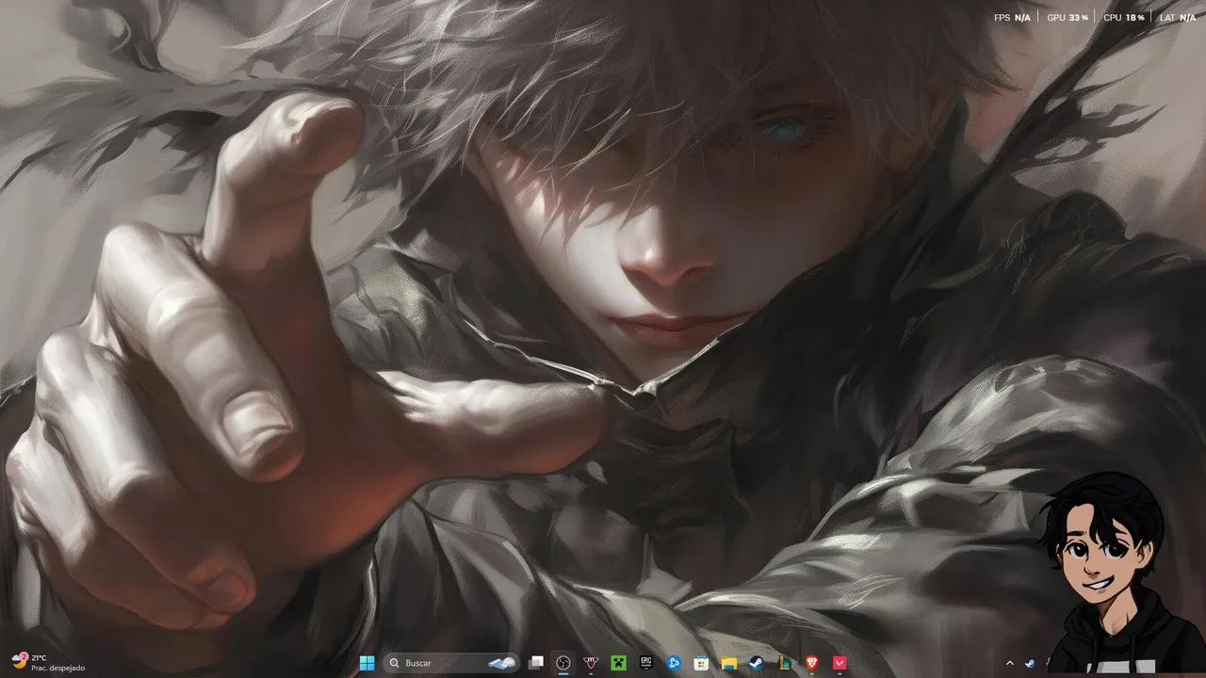
Task: Open Task View from the taskbar
Action: [536, 663]
